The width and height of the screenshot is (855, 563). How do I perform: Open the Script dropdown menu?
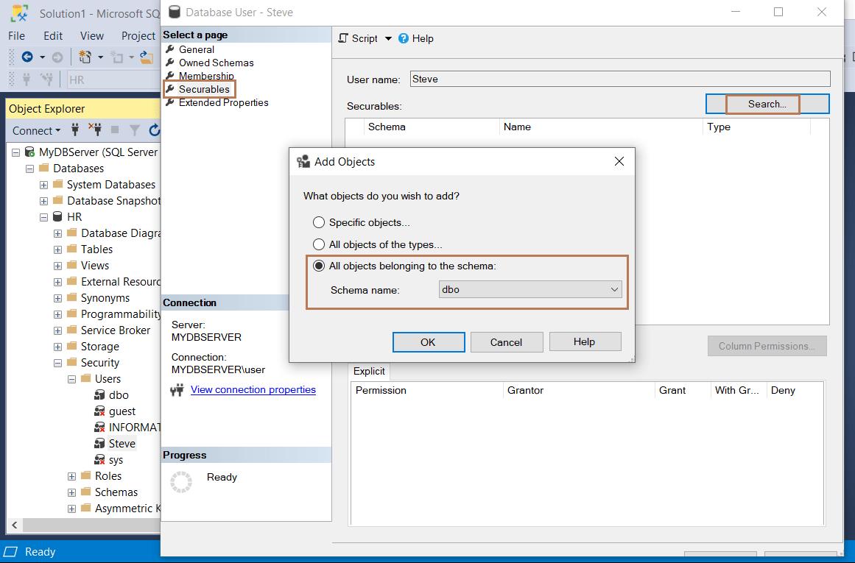[x=388, y=38]
